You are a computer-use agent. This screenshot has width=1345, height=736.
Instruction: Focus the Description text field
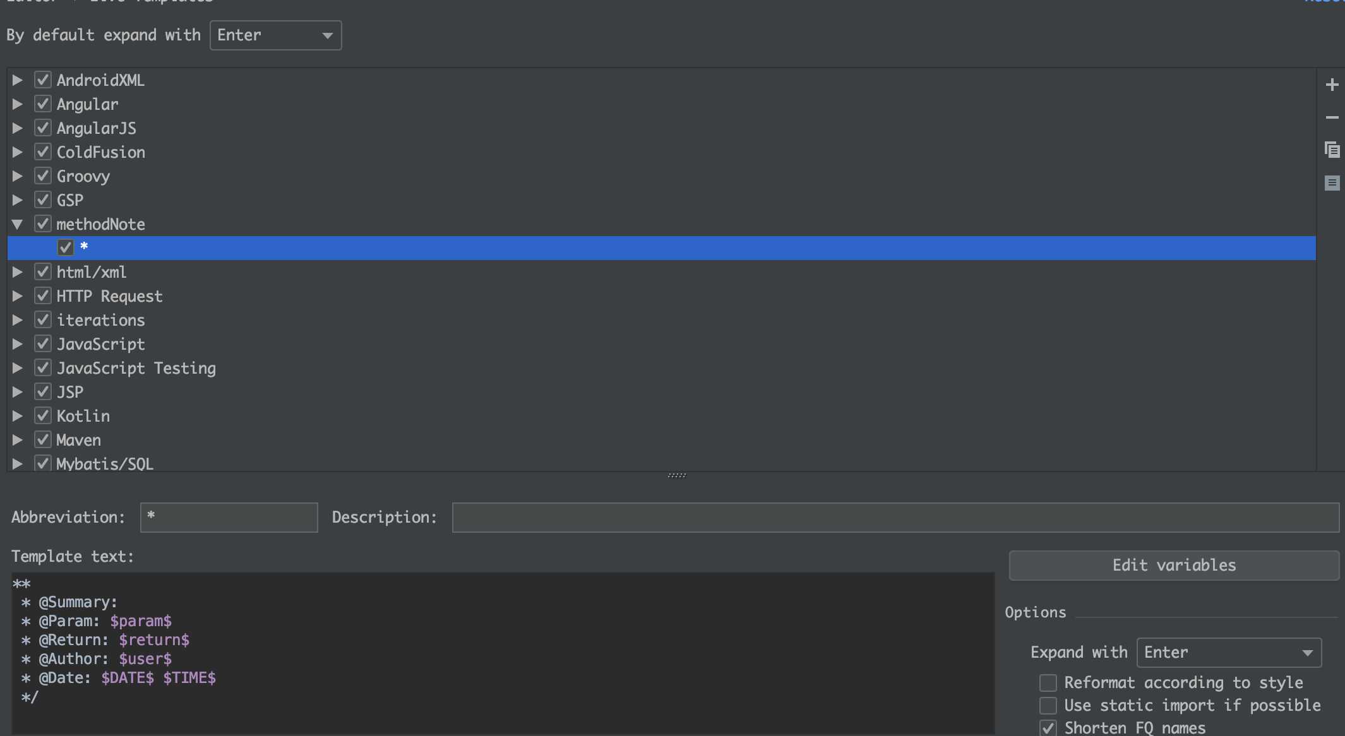(x=895, y=518)
